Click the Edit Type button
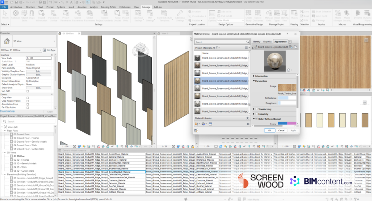Screen dimensions: 372x201 click(49, 50)
